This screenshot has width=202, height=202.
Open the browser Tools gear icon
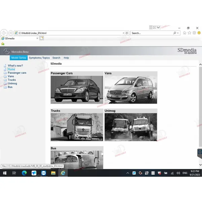point(194,33)
